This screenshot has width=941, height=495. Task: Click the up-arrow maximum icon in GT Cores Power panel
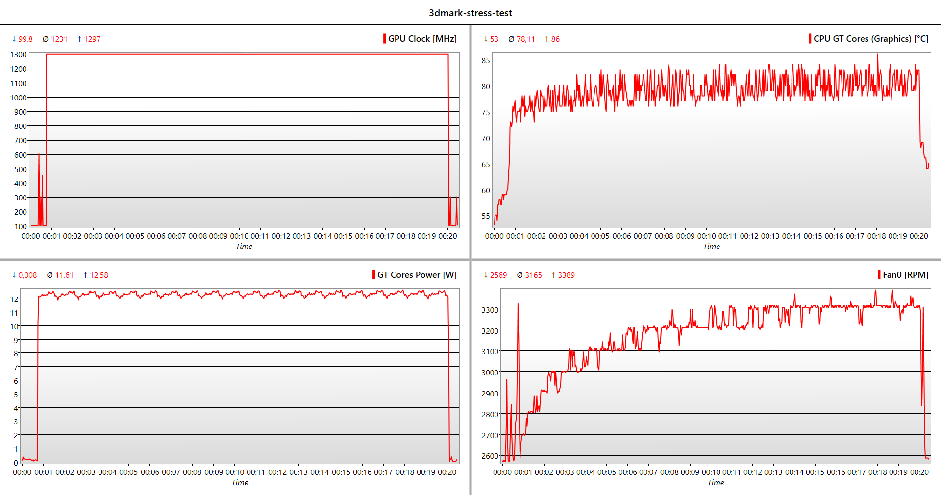tap(86, 275)
